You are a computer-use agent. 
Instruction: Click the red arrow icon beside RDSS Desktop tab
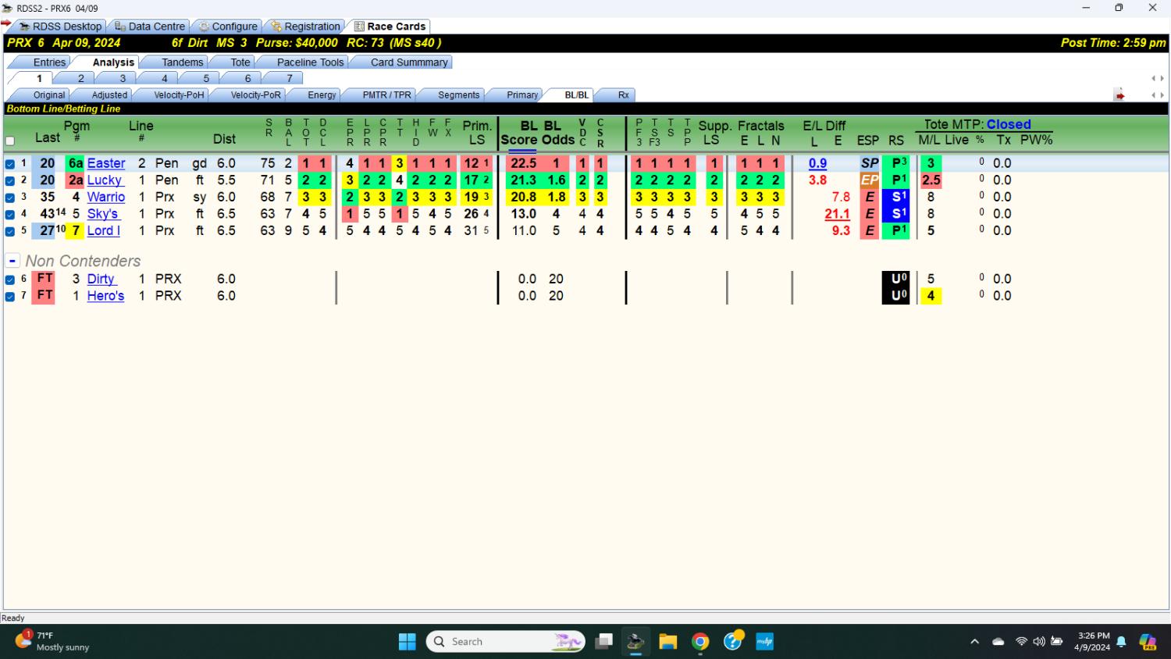pos(6,24)
